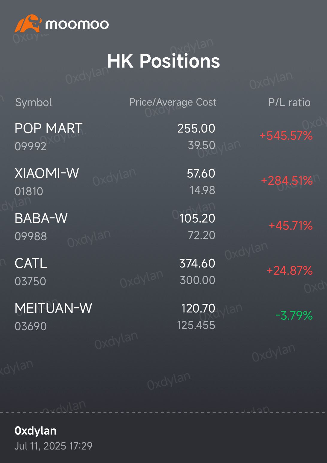Open the POP MART position row
327x463 pixels.
pos(163,137)
